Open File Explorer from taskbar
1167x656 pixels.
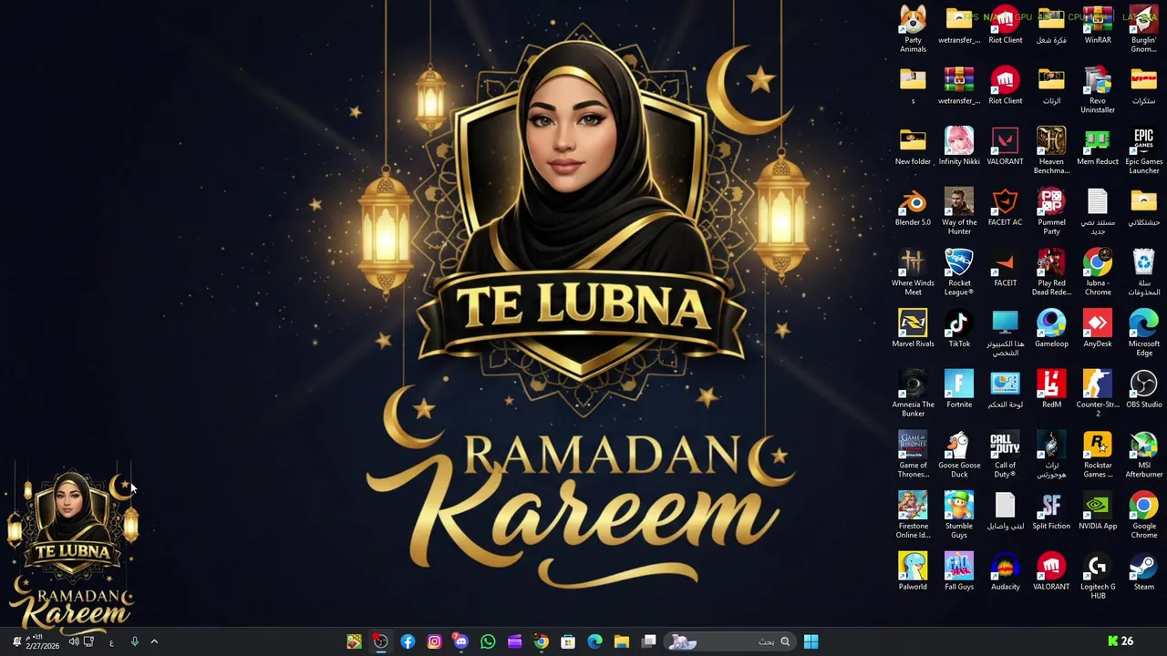[621, 641]
